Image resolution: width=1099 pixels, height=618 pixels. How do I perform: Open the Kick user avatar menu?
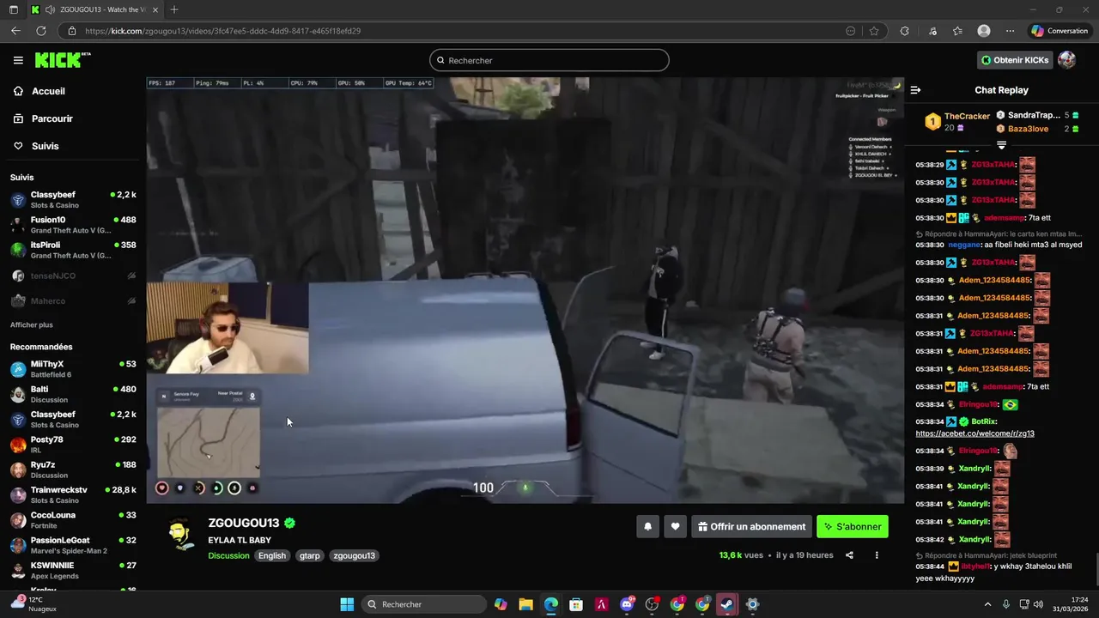pos(1067,60)
